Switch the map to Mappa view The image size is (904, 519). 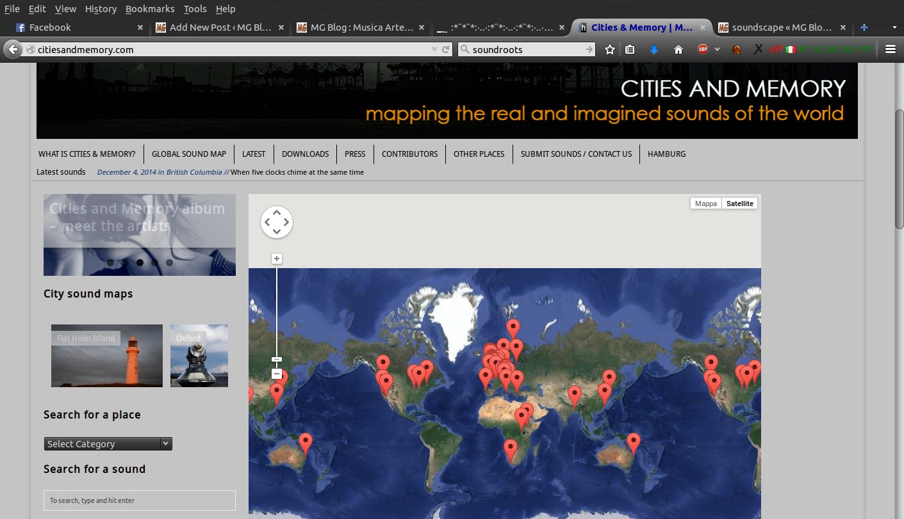(x=706, y=204)
